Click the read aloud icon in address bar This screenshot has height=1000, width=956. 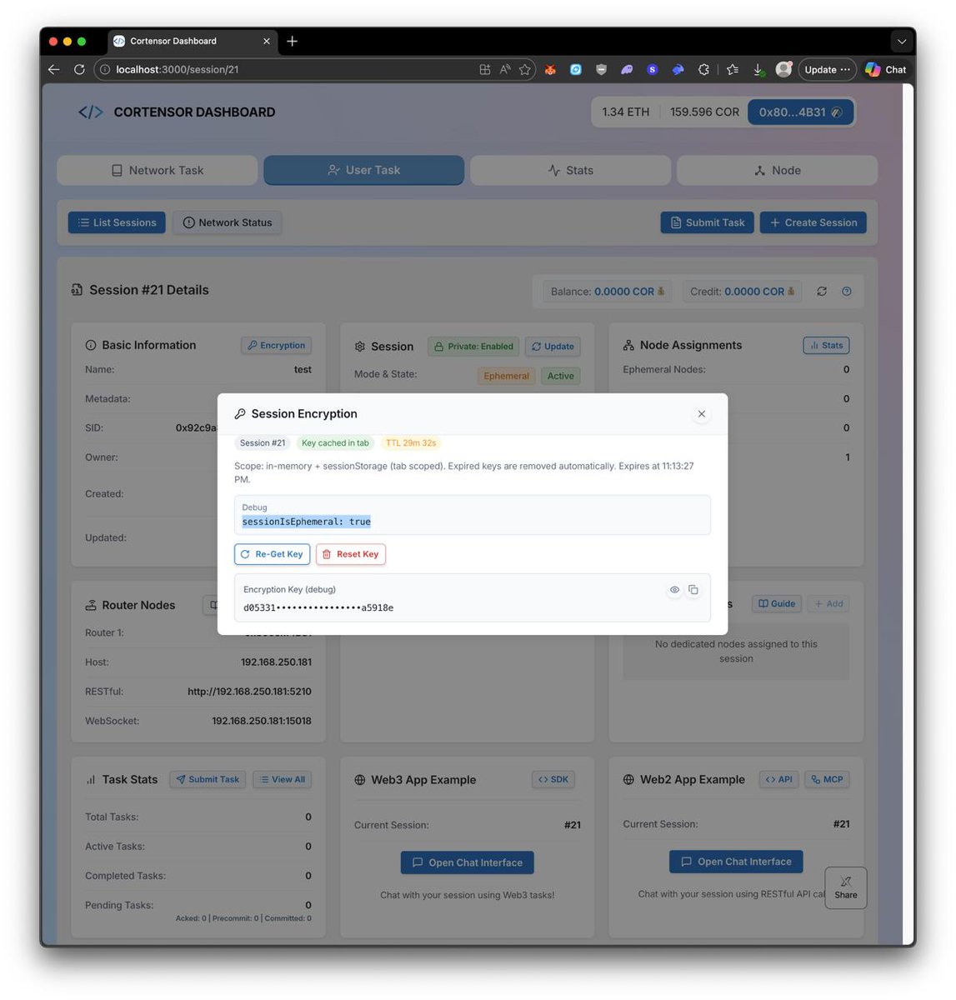pyautogui.click(x=505, y=70)
